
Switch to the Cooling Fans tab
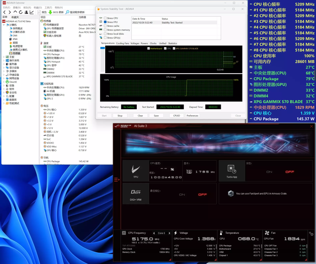coord(122,44)
